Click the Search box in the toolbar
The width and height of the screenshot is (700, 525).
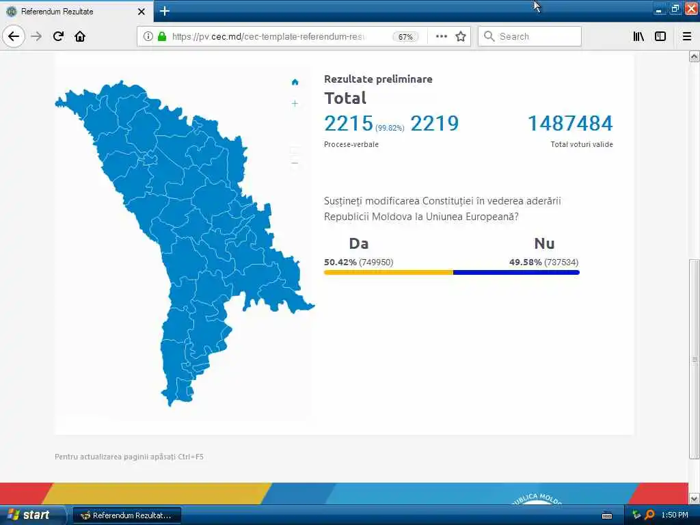[x=530, y=36]
